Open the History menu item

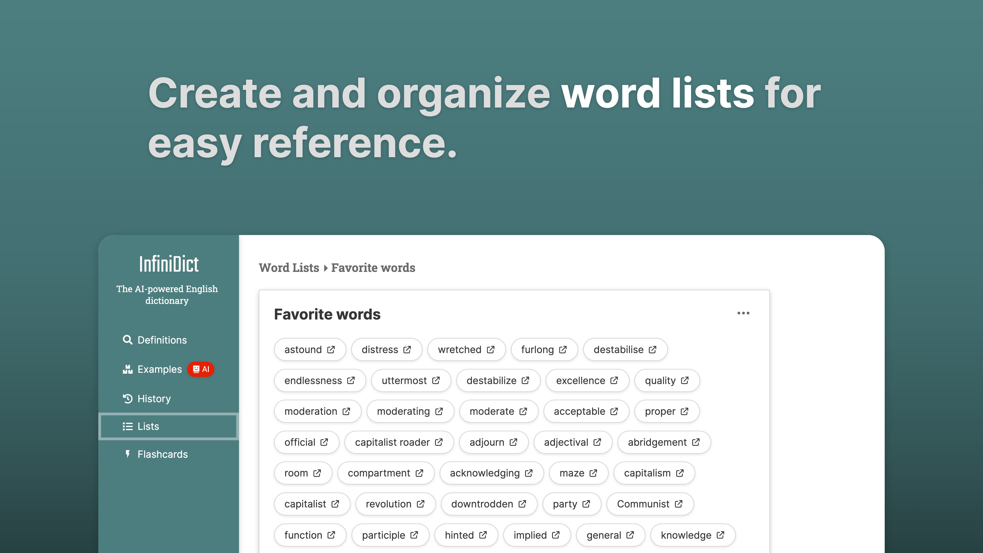(x=154, y=398)
